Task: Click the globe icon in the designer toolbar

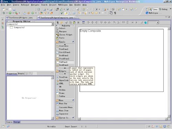Action: 146,22
